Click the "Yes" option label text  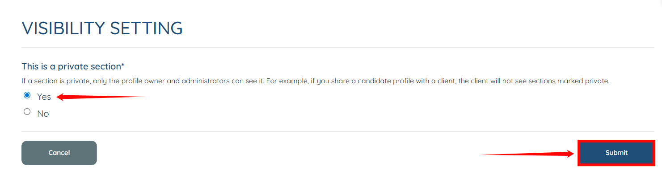coord(44,97)
